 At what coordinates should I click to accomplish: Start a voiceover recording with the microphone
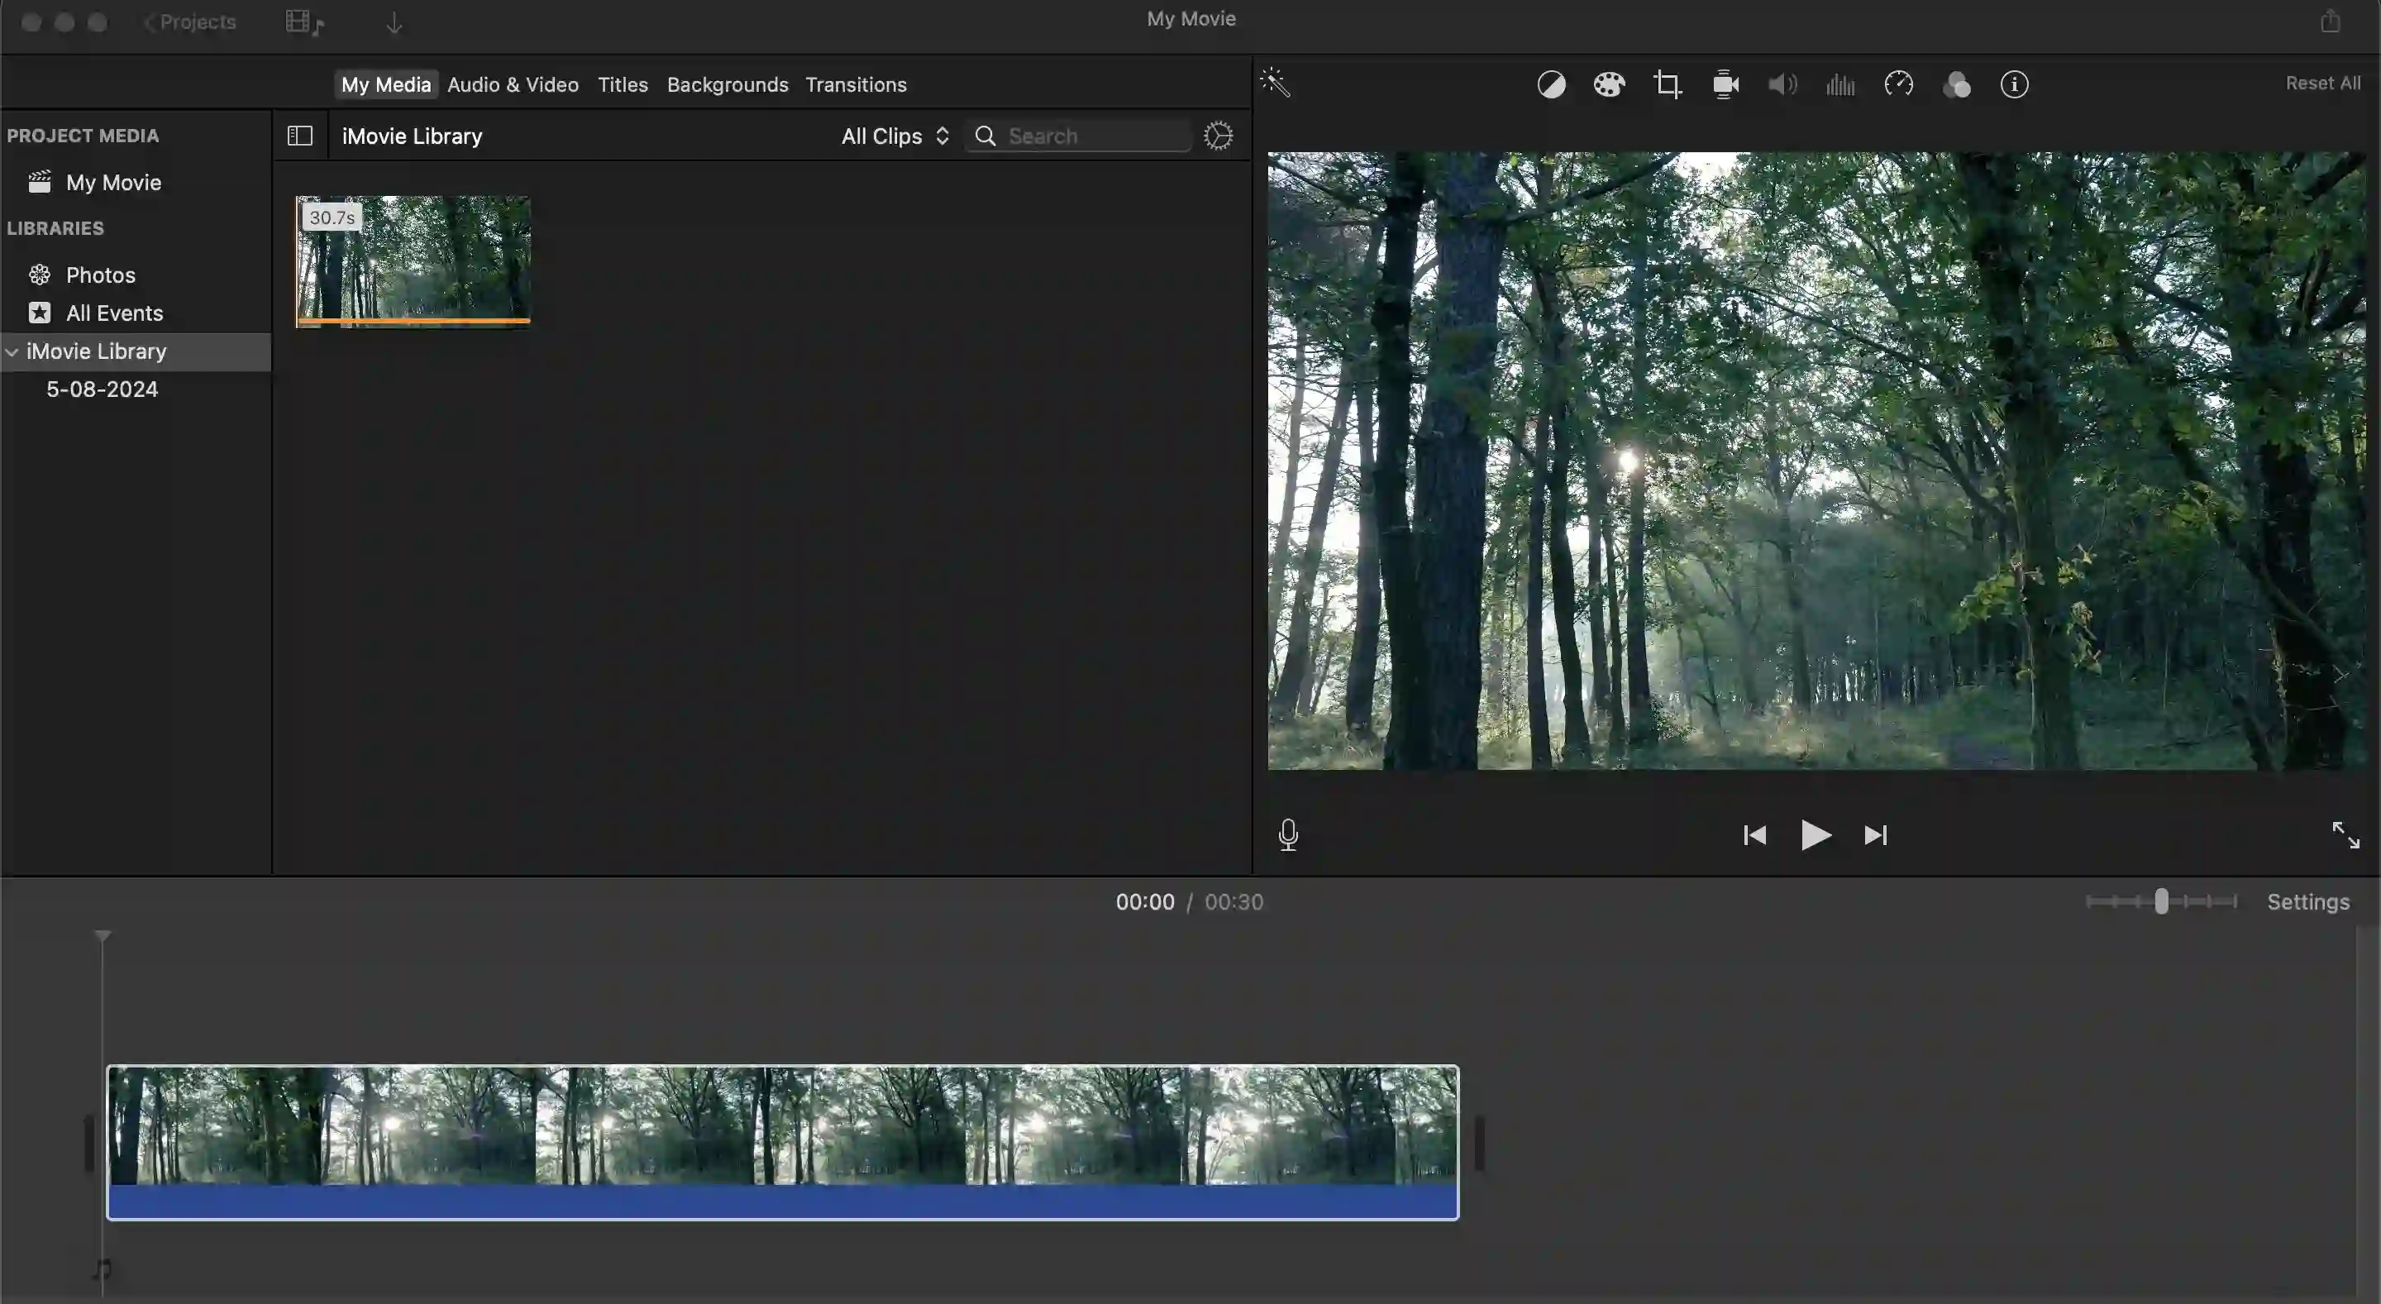(1289, 834)
